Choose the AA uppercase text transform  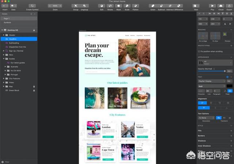(224, 118)
